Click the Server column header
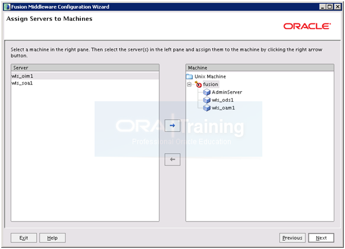Image resolution: width=345 pixels, height=249 pixels. [85, 68]
